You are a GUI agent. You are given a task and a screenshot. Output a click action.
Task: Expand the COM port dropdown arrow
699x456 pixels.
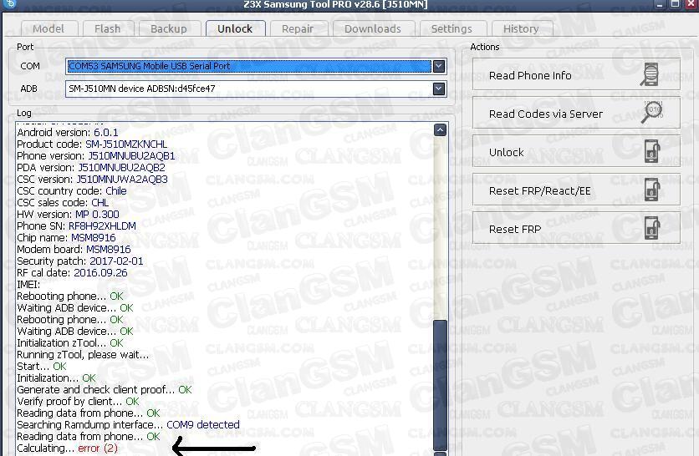439,66
